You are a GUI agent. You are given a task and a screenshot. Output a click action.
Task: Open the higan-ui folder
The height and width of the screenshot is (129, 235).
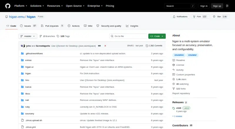(29, 67)
